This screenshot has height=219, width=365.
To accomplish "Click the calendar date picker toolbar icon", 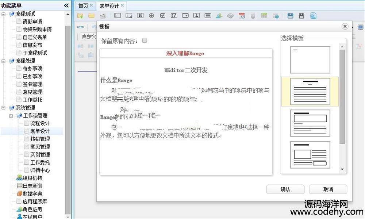I will [x=242, y=16].
